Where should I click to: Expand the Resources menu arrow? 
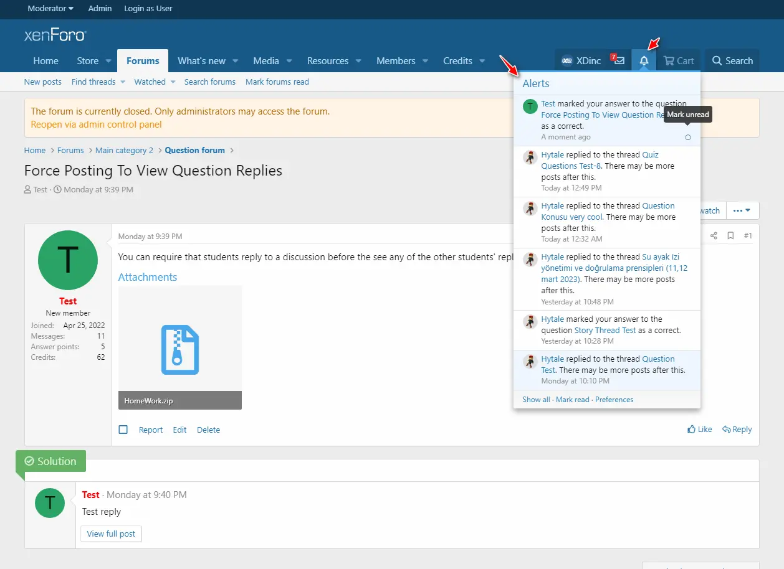358,61
